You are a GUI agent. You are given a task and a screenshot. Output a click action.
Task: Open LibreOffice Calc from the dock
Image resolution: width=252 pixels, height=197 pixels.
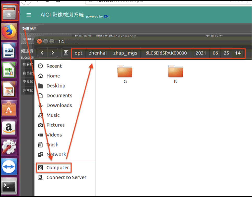click(x=9, y=70)
